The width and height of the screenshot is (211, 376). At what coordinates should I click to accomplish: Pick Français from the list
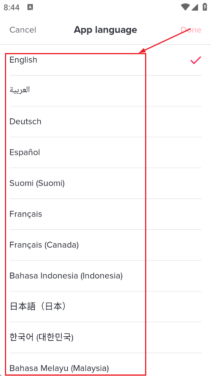(x=105, y=214)
